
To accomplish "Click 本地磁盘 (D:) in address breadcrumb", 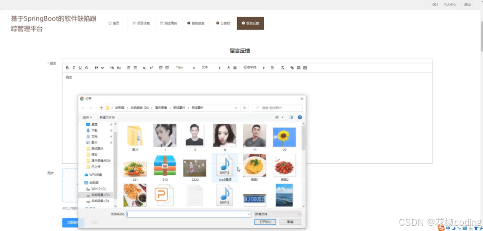I will [x=140, y=108].
